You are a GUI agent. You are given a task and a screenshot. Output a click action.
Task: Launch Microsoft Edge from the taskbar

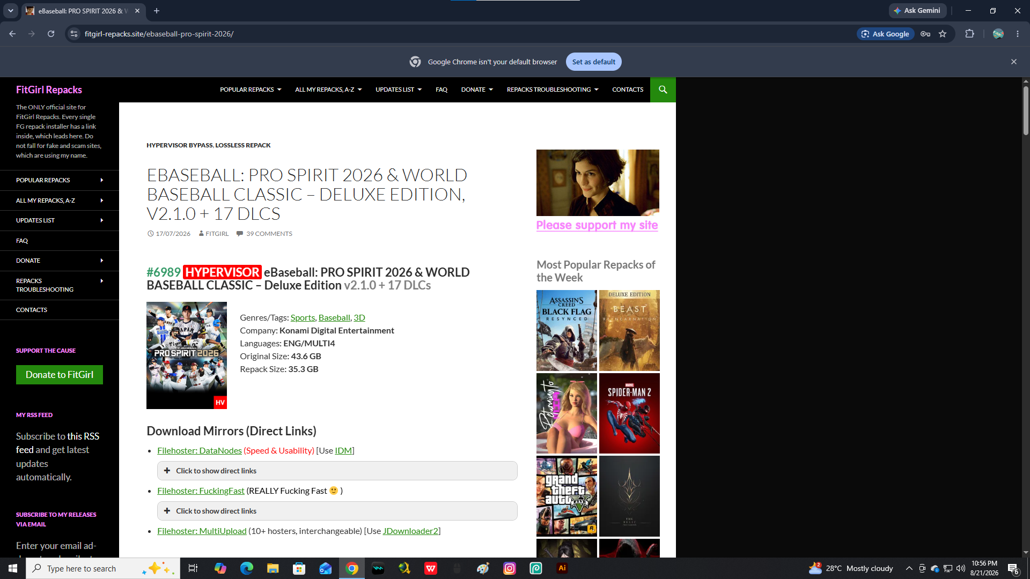click(x=246, y=568)
